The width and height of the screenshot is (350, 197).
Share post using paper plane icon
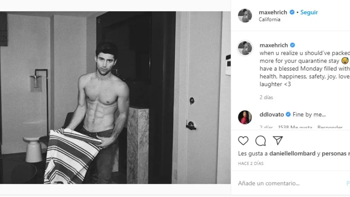278,140
